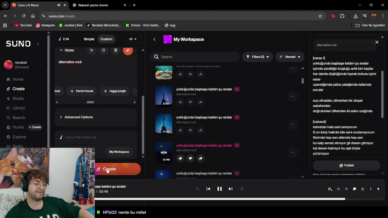Add the french house style tag
Viewport: 388px width, 218px height.
[x=82, y=91]
